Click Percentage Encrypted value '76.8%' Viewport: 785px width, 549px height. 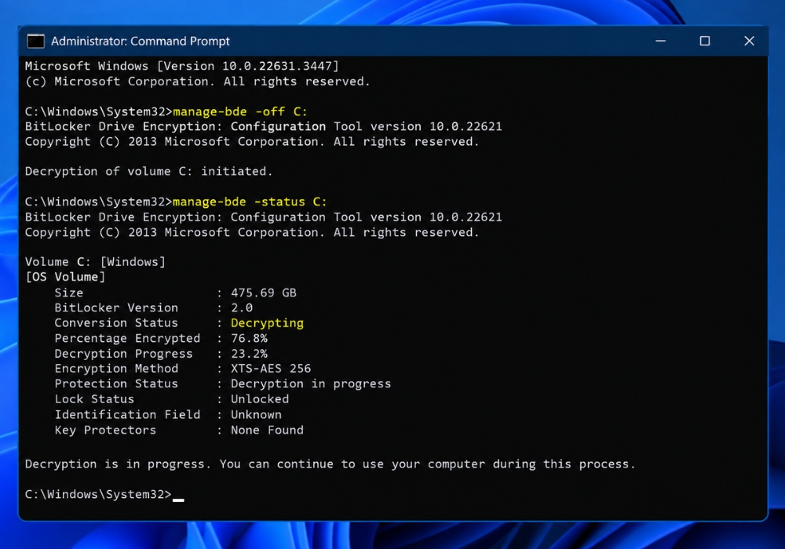tap(249, 339)
